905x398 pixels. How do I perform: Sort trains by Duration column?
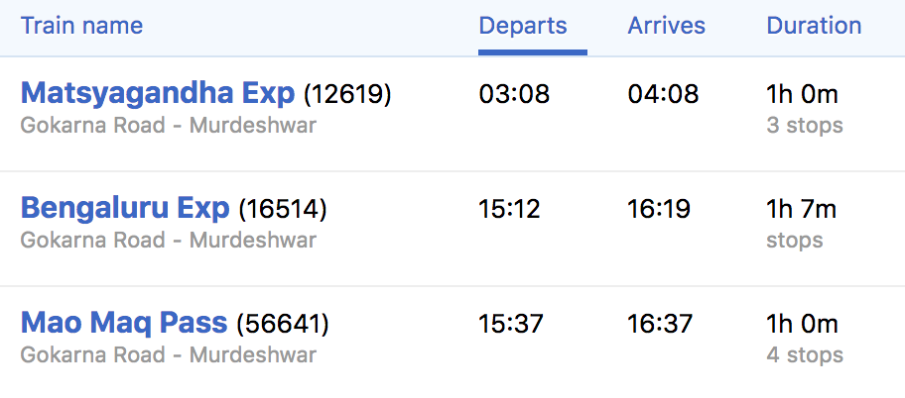tap(814, 26)
